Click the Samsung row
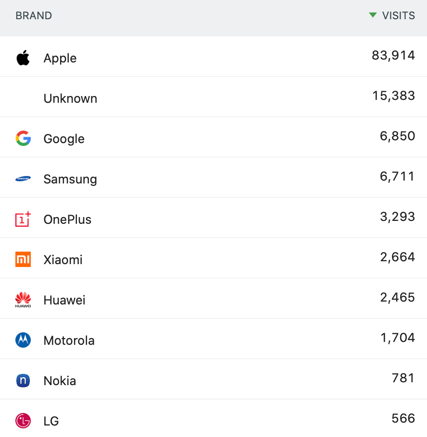 (x=213, y=178)
